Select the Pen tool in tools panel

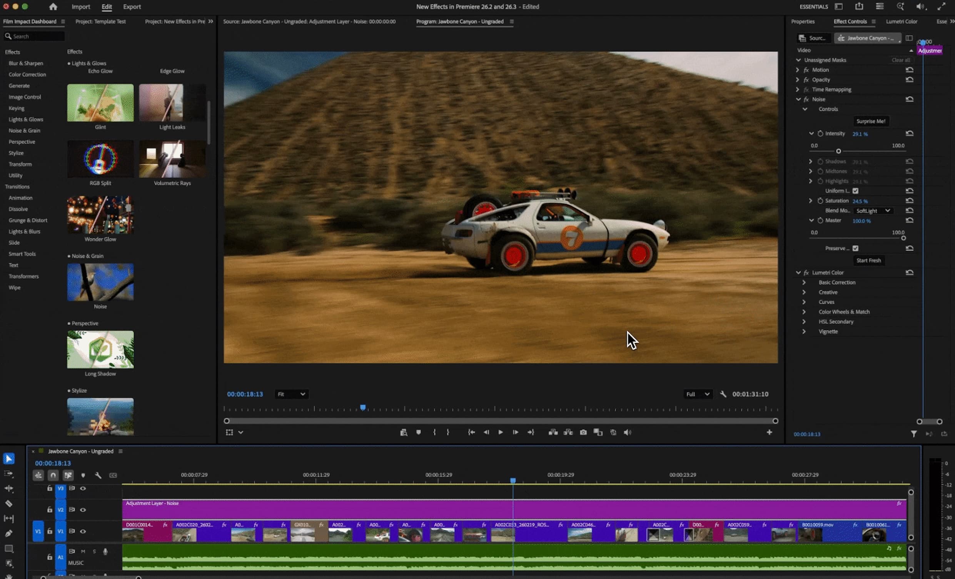pos(8,533)
